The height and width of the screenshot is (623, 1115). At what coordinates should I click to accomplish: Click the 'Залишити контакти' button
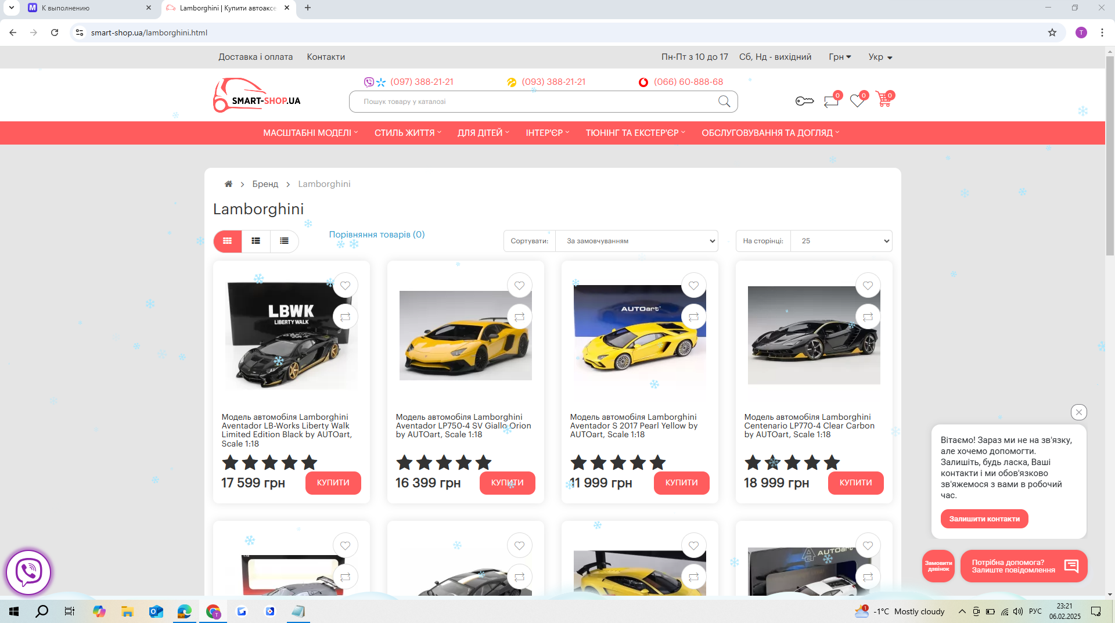pyautogui.click(x=984, y=519)
